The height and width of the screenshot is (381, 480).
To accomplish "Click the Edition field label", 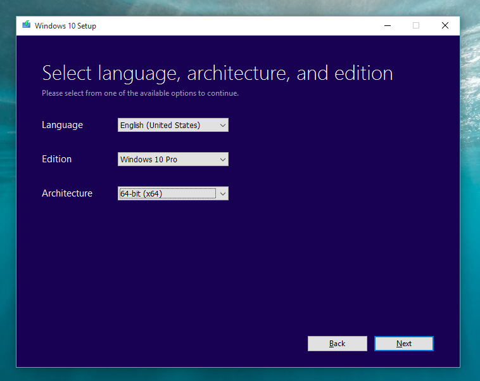I will point(56,159).
